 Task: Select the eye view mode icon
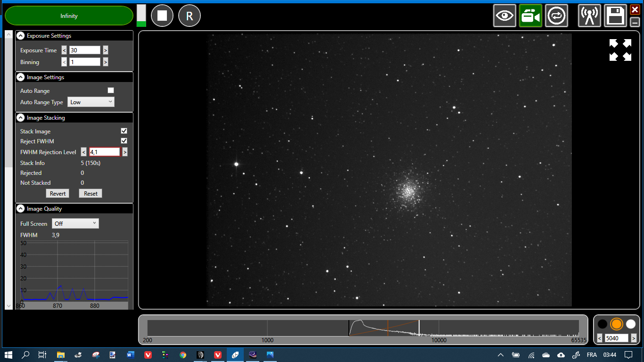(505, 16)
